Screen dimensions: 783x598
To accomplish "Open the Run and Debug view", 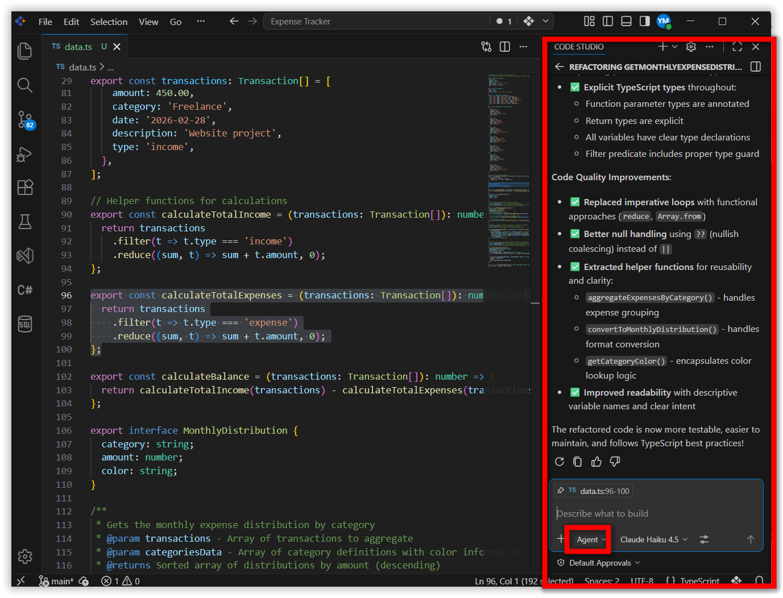I will click(24, 154).
